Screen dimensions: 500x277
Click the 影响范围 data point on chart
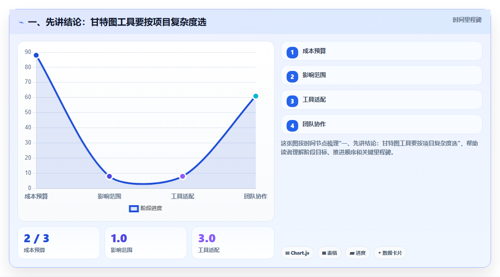pyautogui.click(x=109, y=176)
